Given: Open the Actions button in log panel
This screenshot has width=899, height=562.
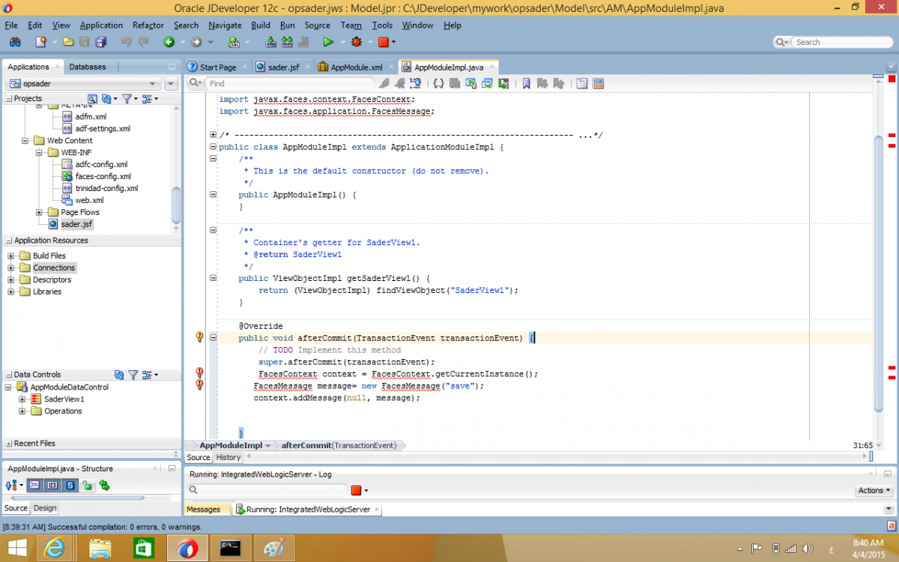Looking at the screenshot, I should click(x=874, y=490).
